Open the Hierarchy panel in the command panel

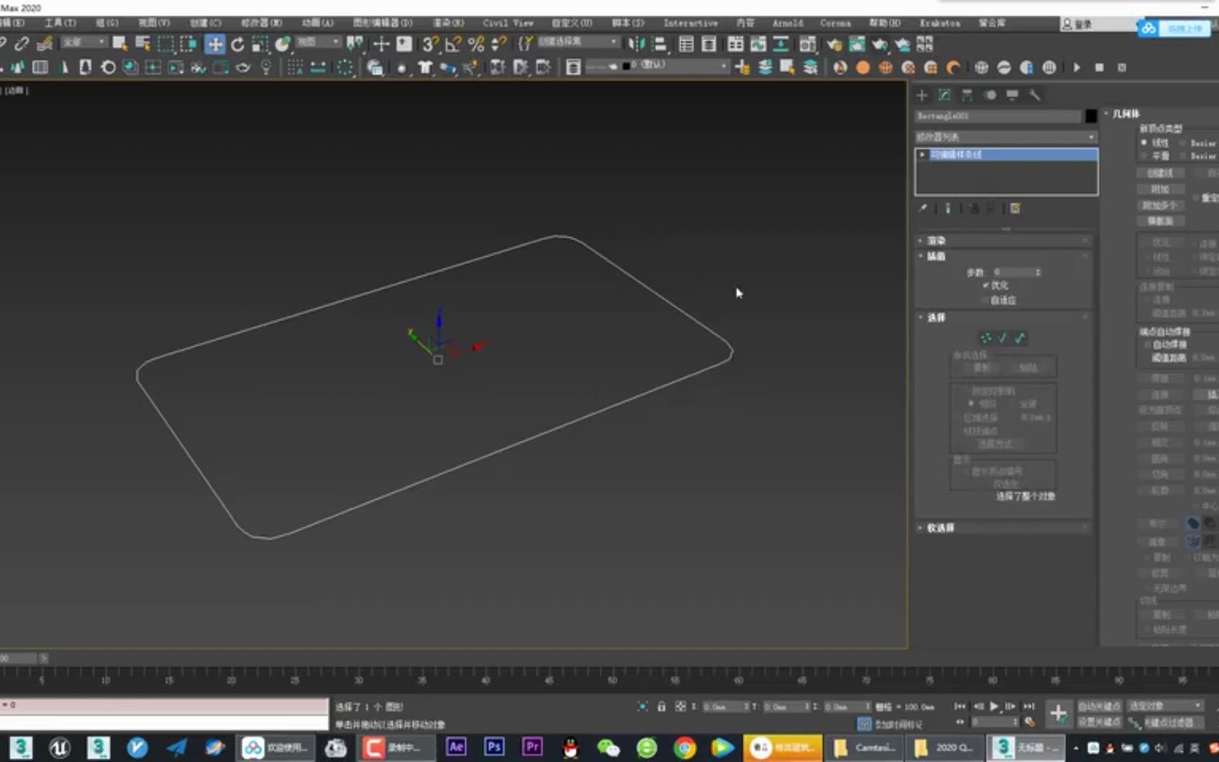[966, 95]
